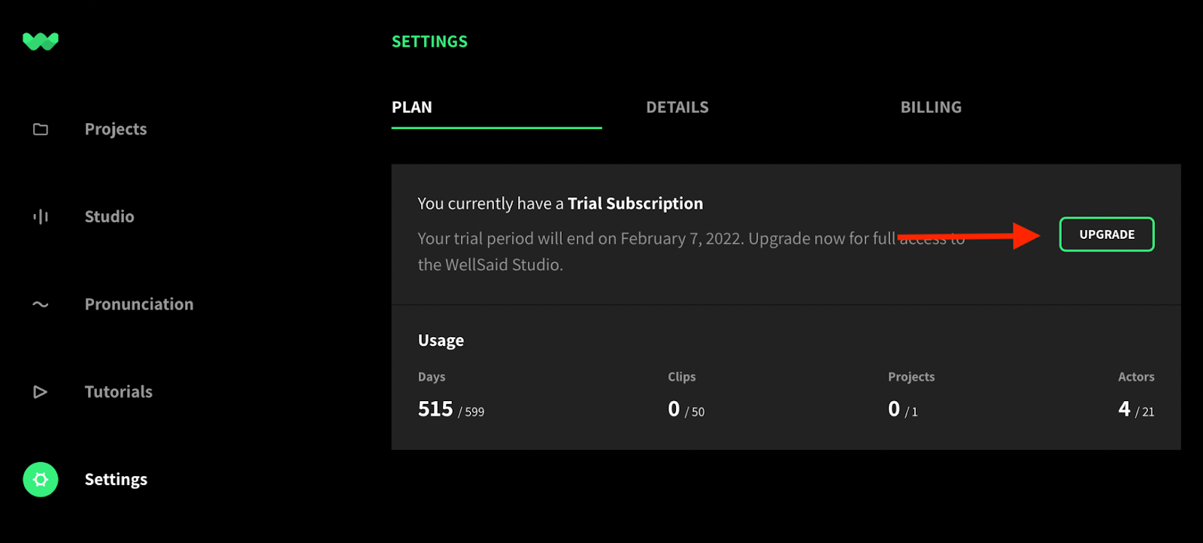Image resolution: width=1203 pixels, height=543 pixels.
Task: Click the green Settings gear icon
Action: click(x=41, y=479)
